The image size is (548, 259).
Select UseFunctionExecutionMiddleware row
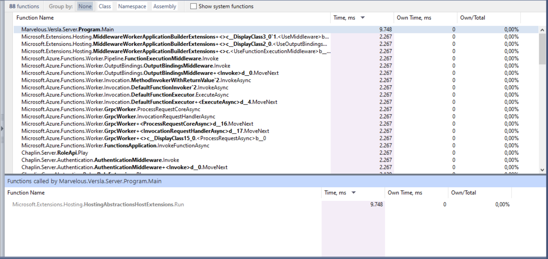click(x=276, y=51)
